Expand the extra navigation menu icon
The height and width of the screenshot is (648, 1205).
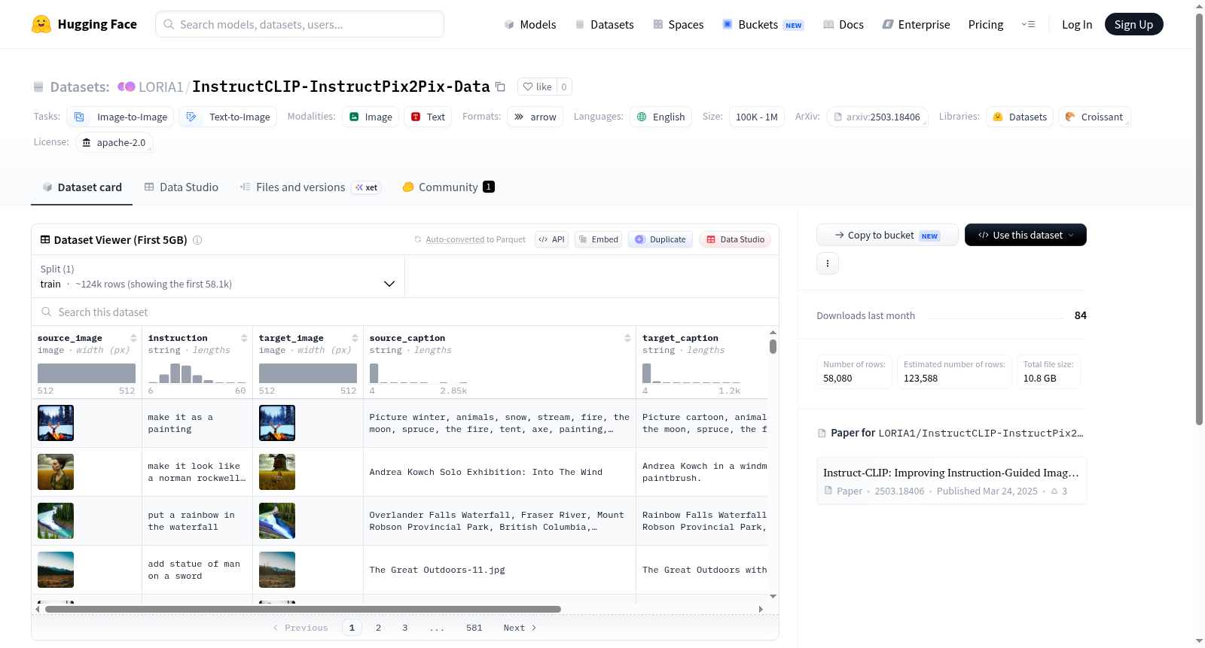coord(1028,24)
